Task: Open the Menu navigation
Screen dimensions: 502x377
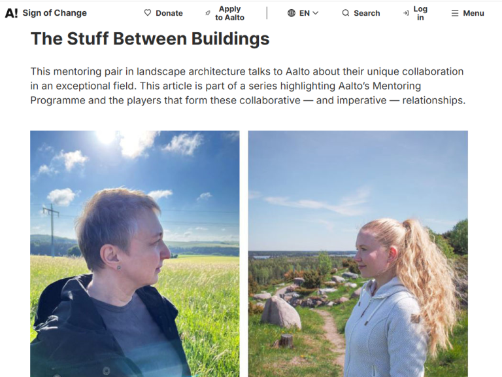Action: [x=468, y=13]
